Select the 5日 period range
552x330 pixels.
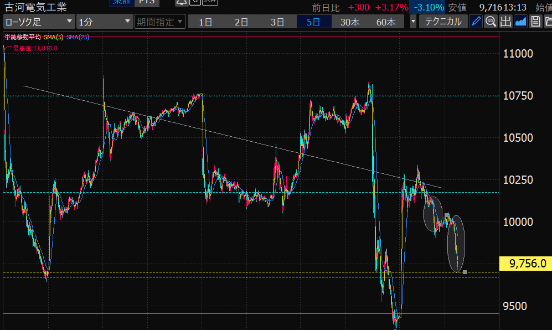pyautogui.click(x=313, y=22)
